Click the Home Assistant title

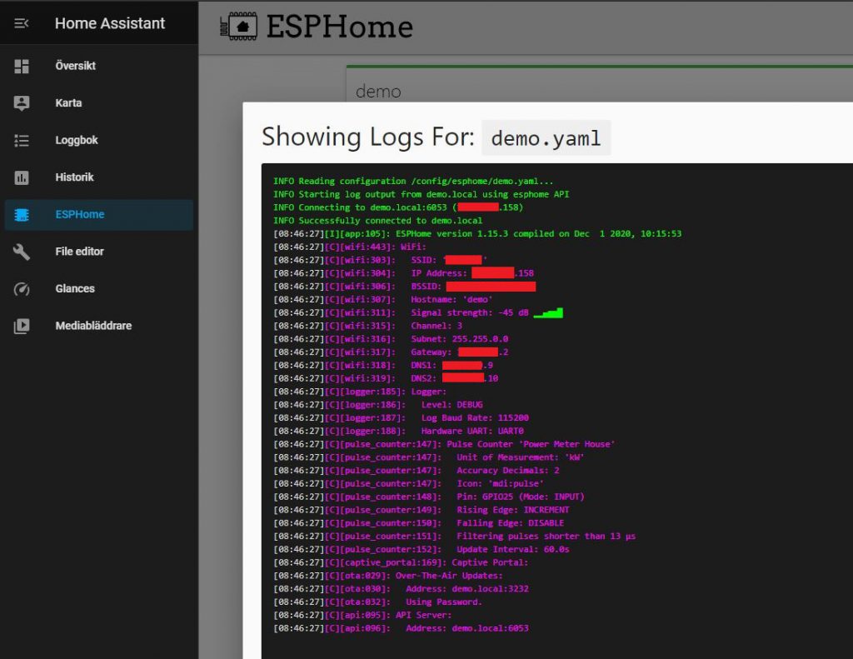coord(110,23)
